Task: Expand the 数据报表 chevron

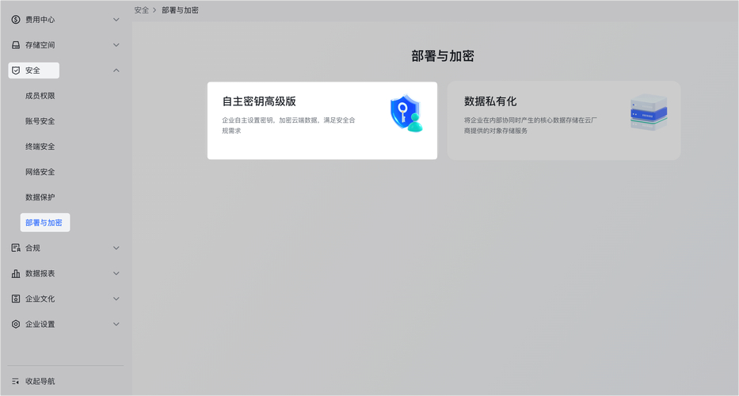Action: point(116,273)
